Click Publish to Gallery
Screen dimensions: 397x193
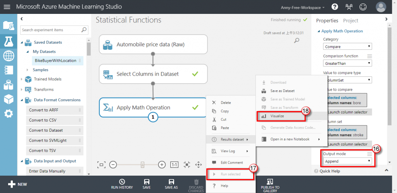[x=270, y=185]
